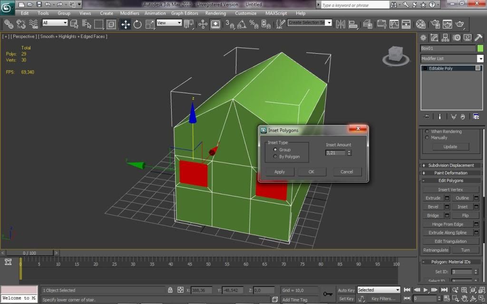This screenshot has height=304, width=487.
Task: Click the Select and Link chain icon
Action: 9,24
